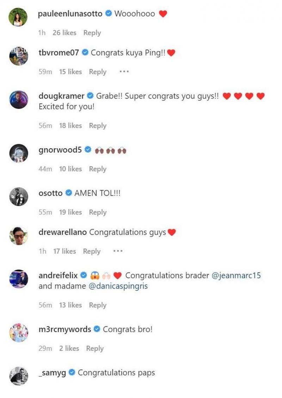Open the m3rcmywords username link
The height and width of the screenshot is (398, 282).
[x=65, y=330]
